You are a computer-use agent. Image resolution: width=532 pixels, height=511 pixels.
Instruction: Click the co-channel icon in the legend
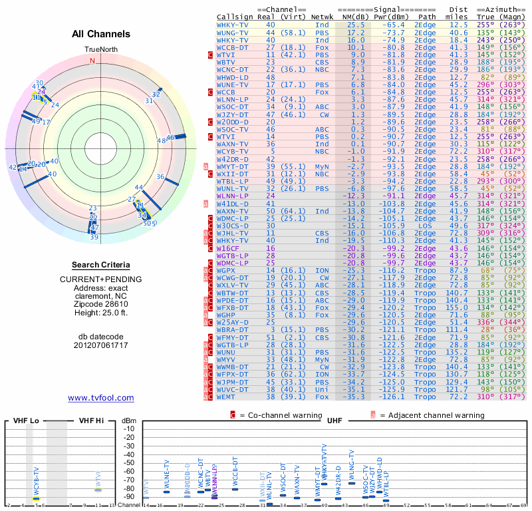click(233, 415)
